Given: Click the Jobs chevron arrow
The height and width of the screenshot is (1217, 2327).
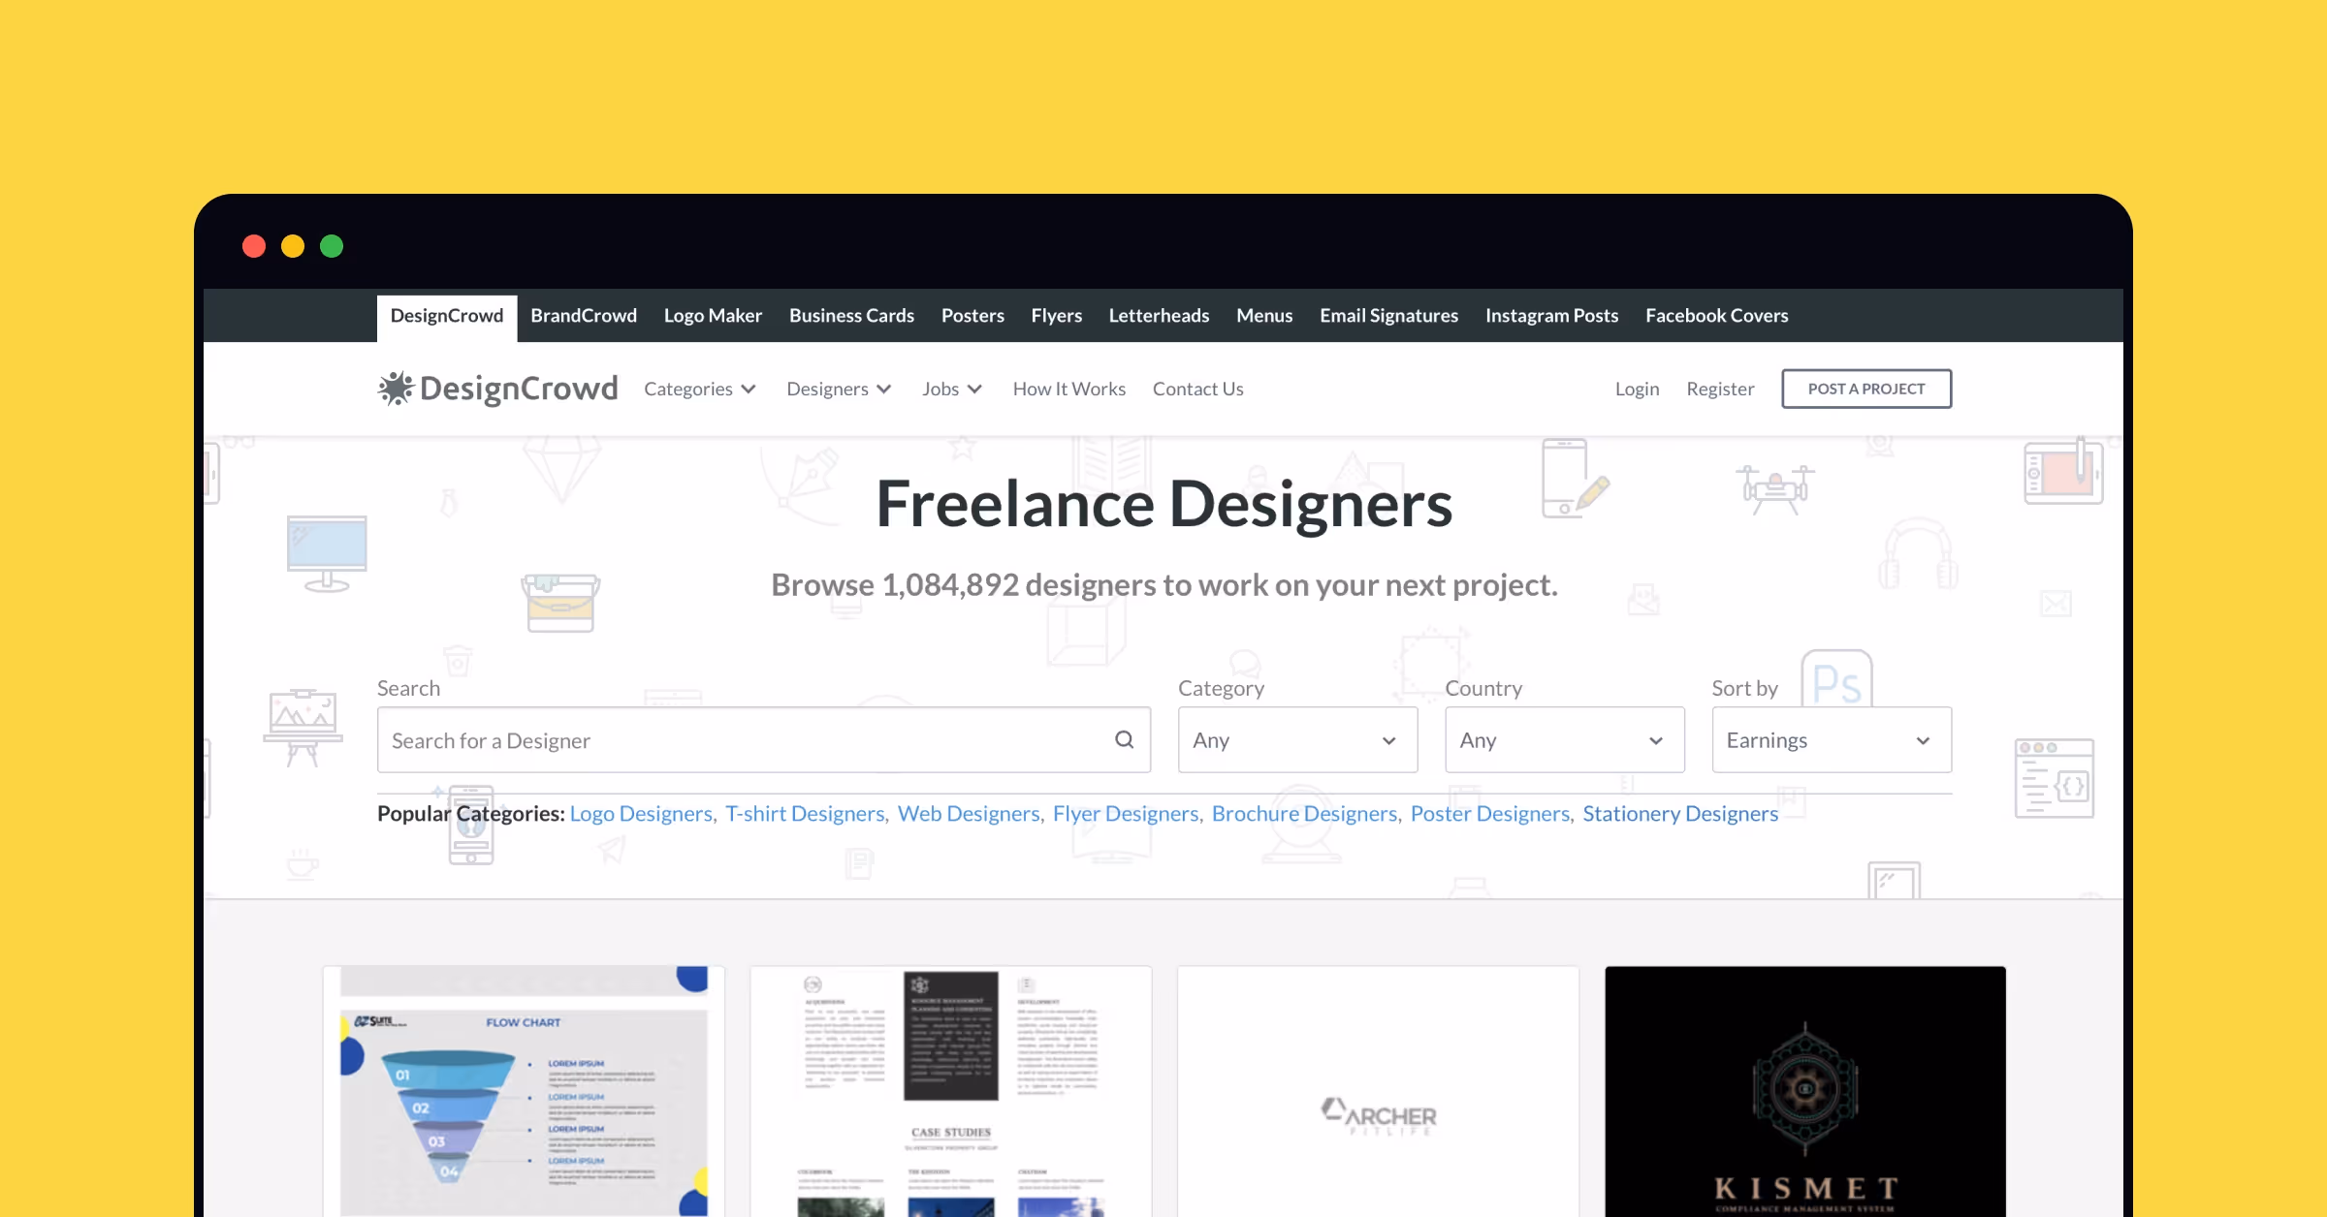Looking at the screenshot, I should click(x=975, y=390).
